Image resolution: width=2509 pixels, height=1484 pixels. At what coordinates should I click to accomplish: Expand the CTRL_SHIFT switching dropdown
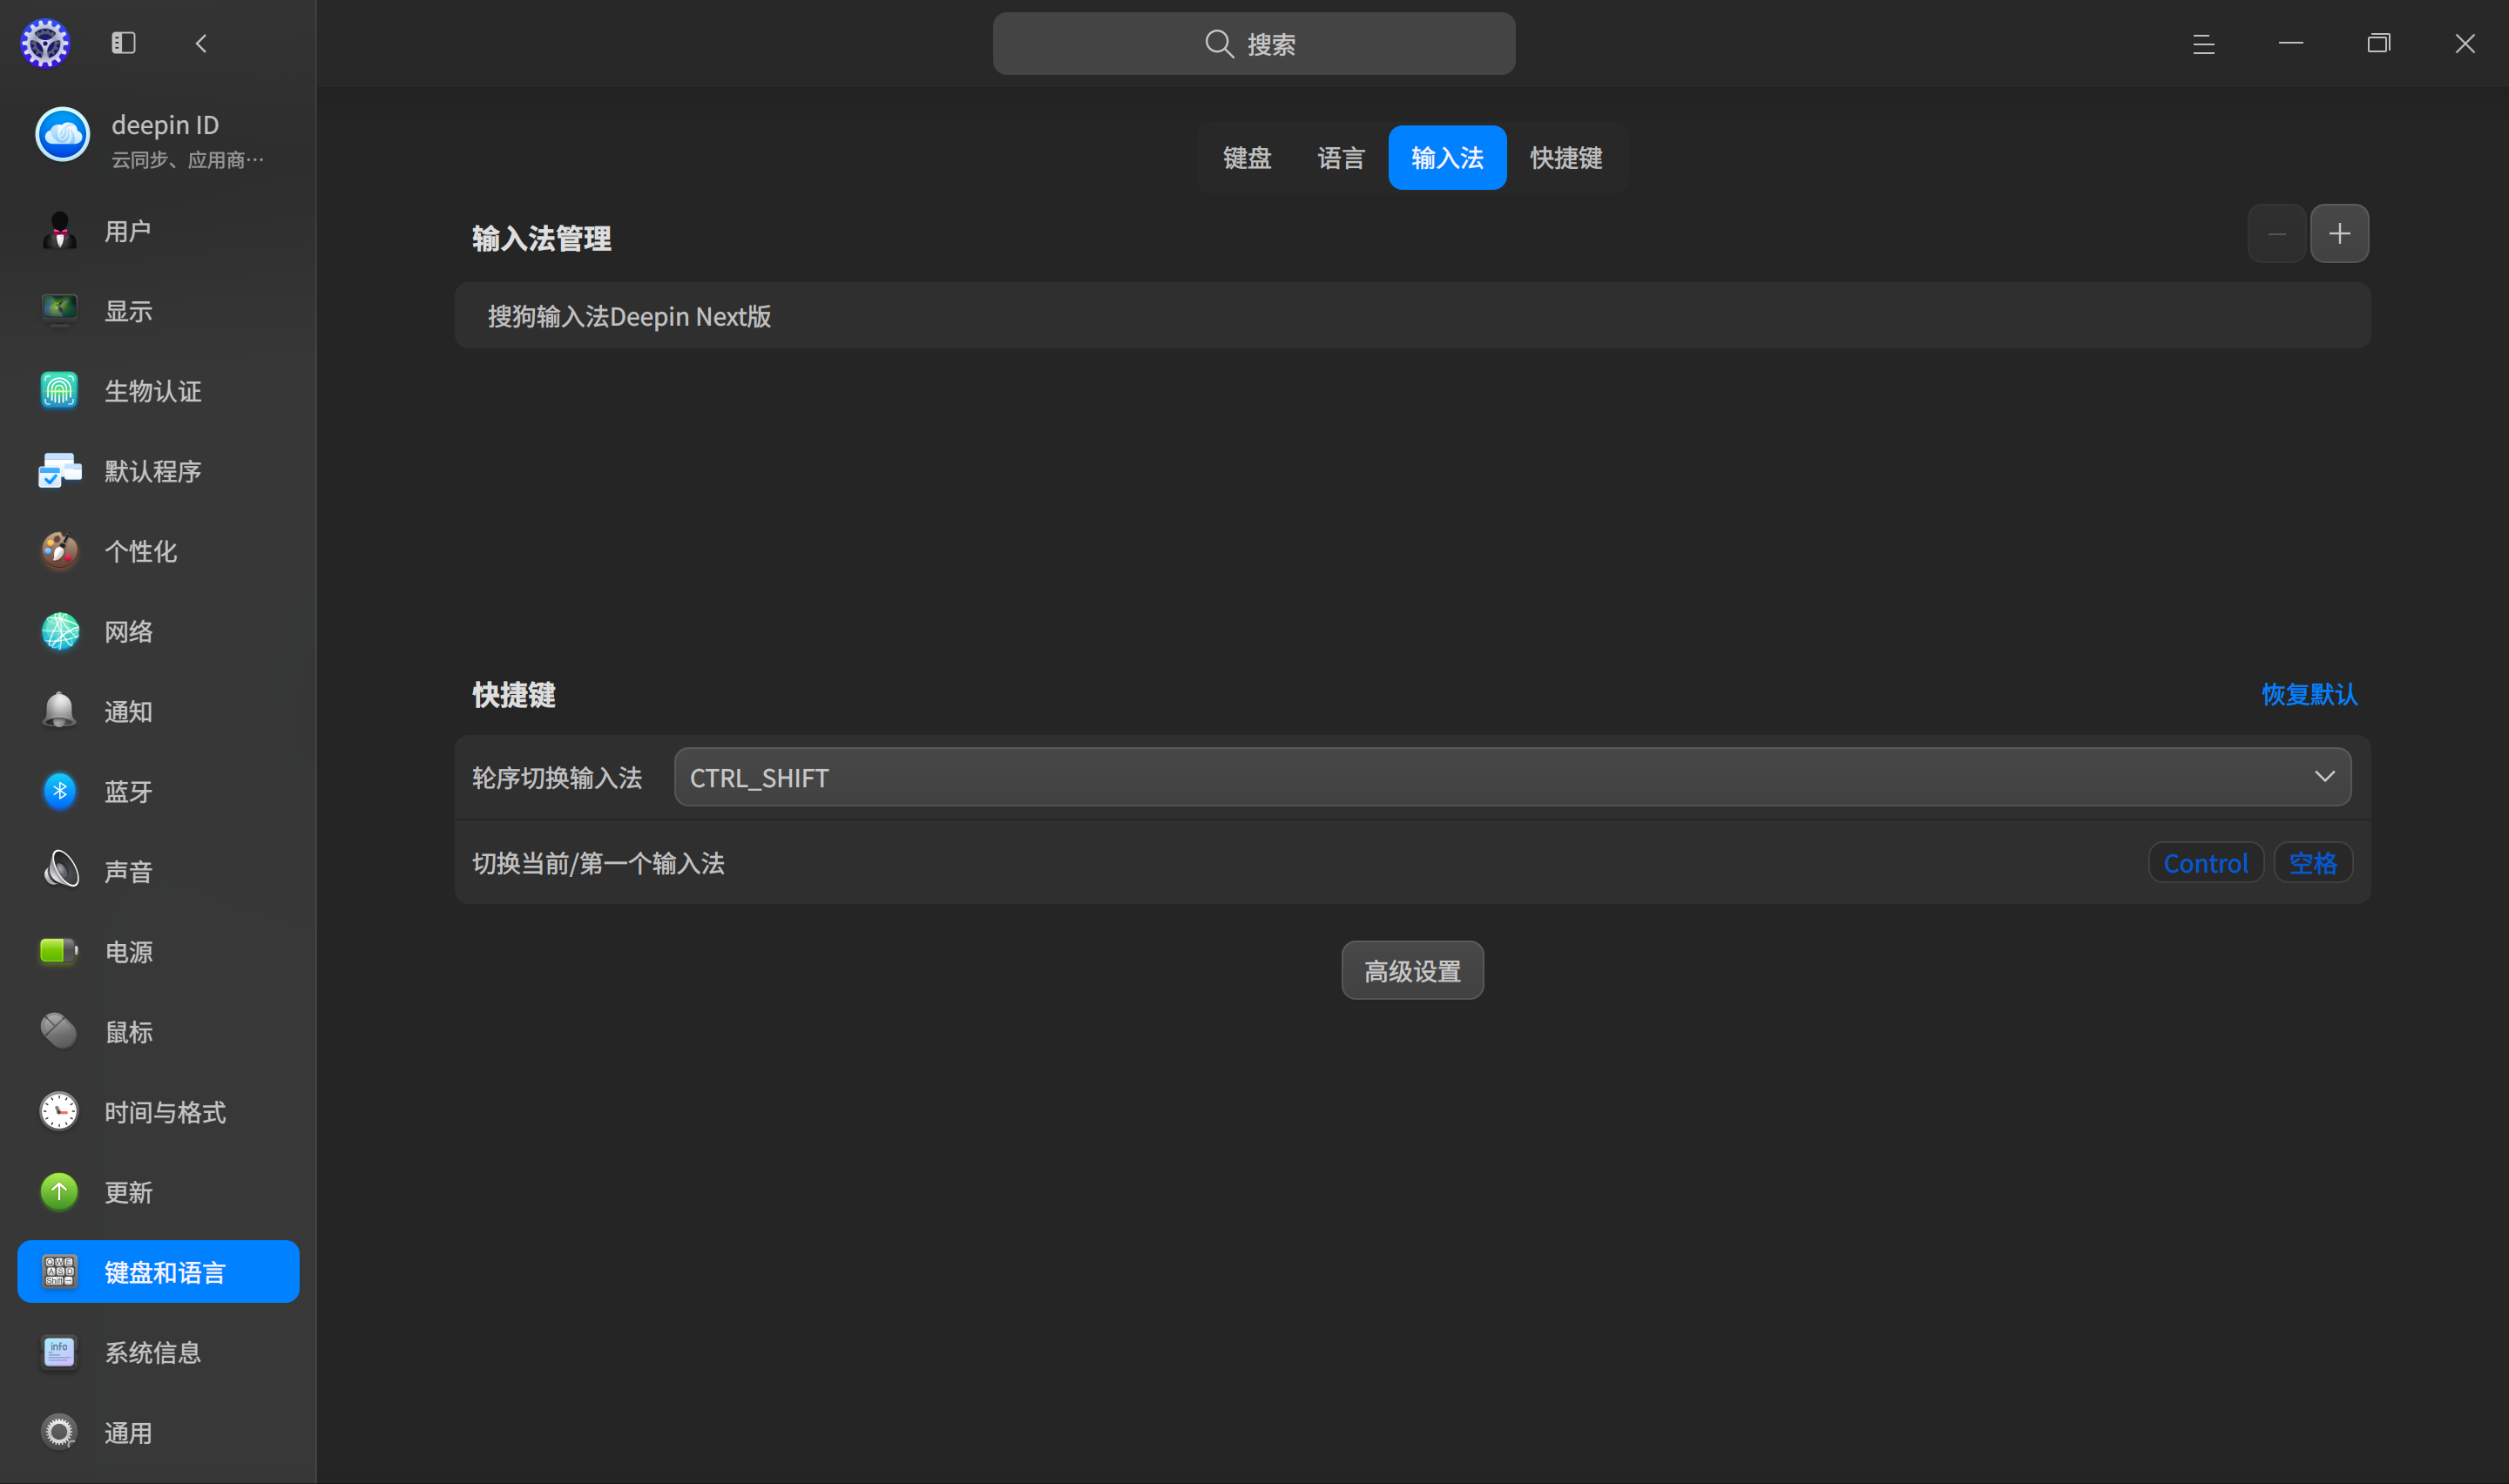(x=1512, y=777)
